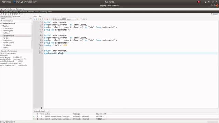The width and height of the screenshot is (219, 123).
Task: Click the create new table toolbar icon
Action: (x=10, y=14)
